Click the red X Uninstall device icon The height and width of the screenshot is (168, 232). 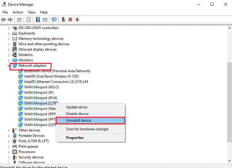click(x=70, y=19)
